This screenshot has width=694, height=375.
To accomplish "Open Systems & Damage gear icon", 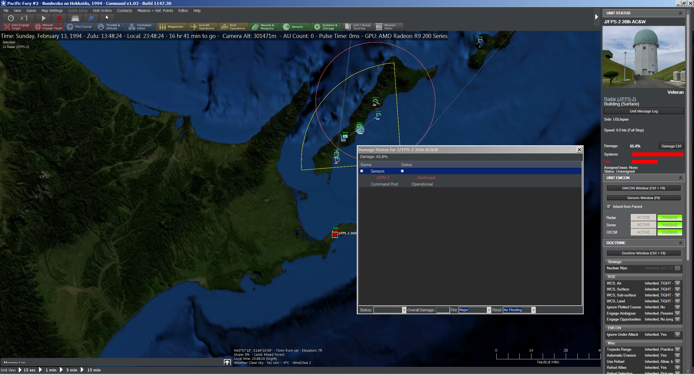I will (x=317, y=27).
